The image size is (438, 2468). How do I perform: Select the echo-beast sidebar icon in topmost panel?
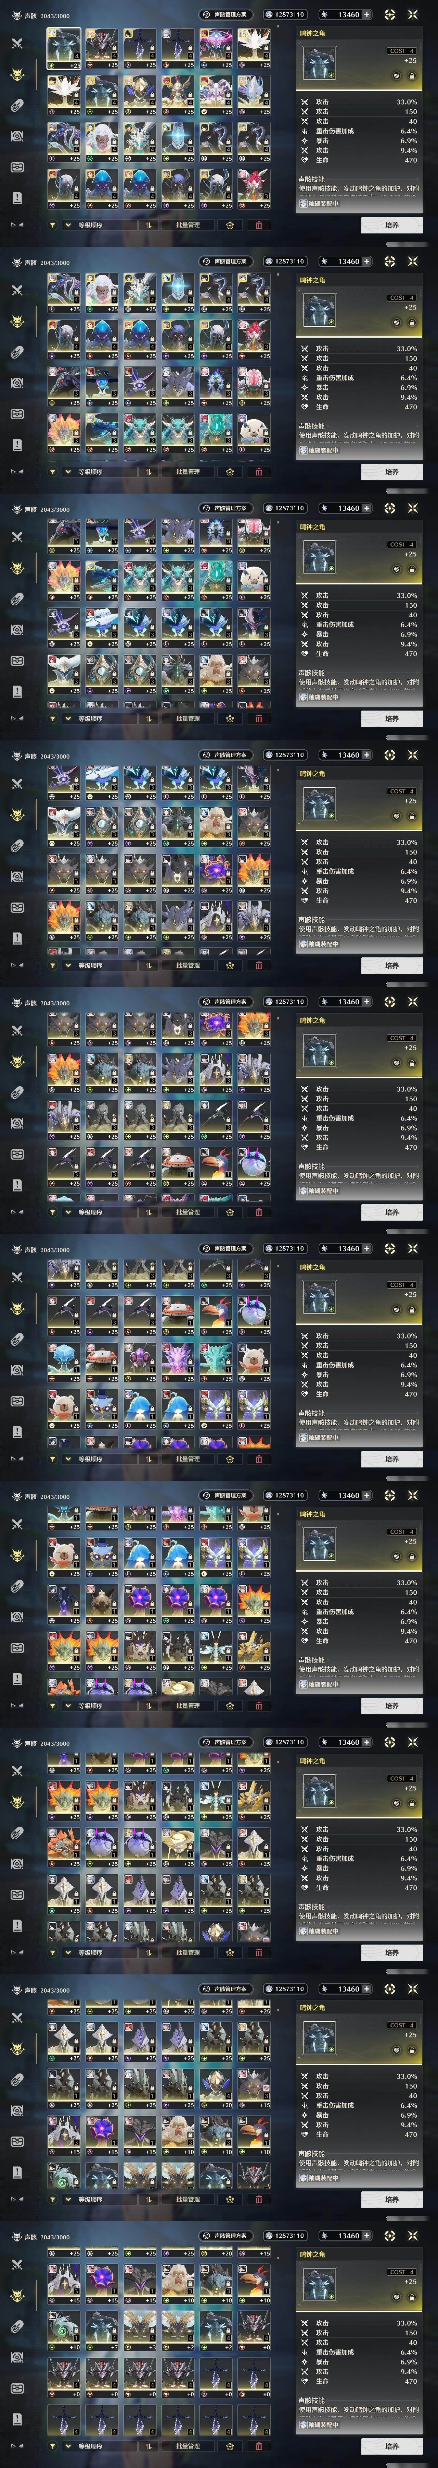17,75
